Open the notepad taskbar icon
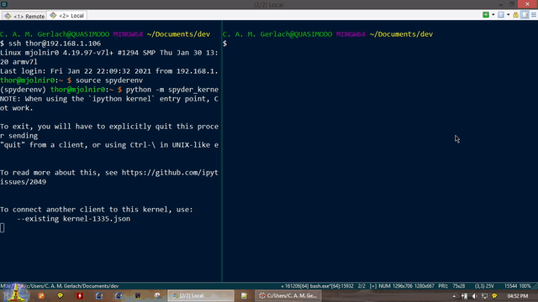538x302 pixels. 244,295
